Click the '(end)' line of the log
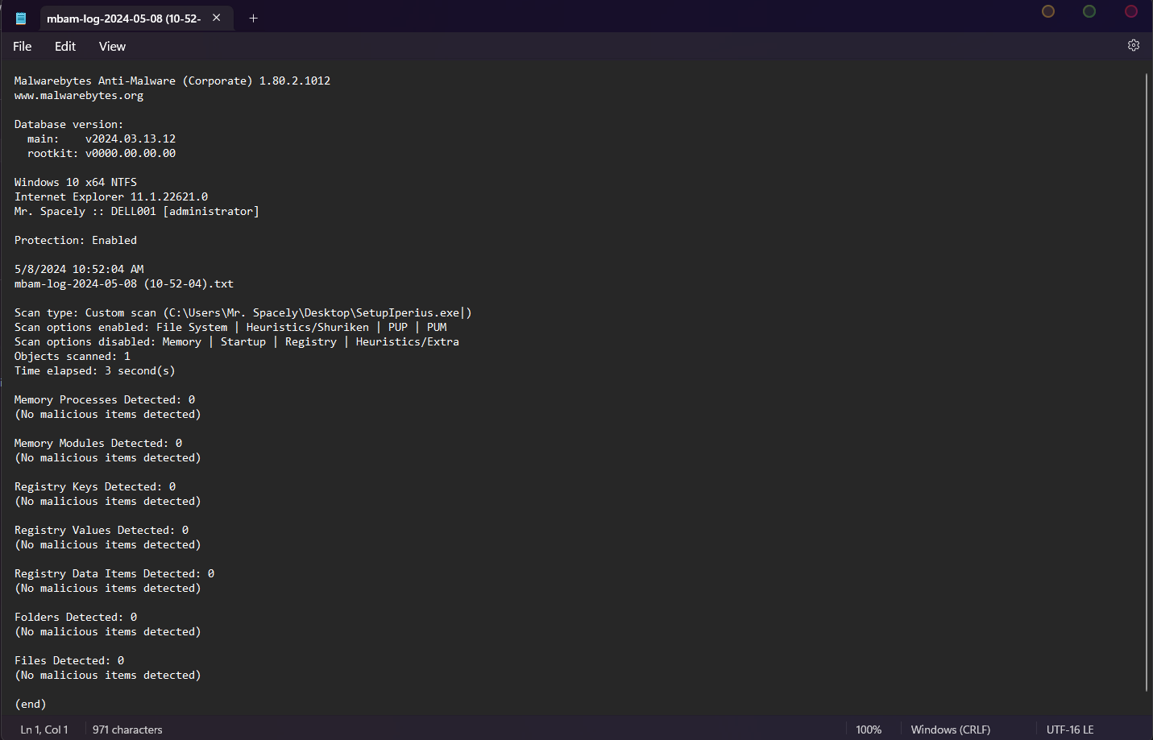1153x740 pixels. tap(31, 705)
